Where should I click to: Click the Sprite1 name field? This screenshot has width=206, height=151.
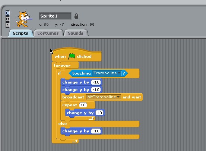point(55,16)
